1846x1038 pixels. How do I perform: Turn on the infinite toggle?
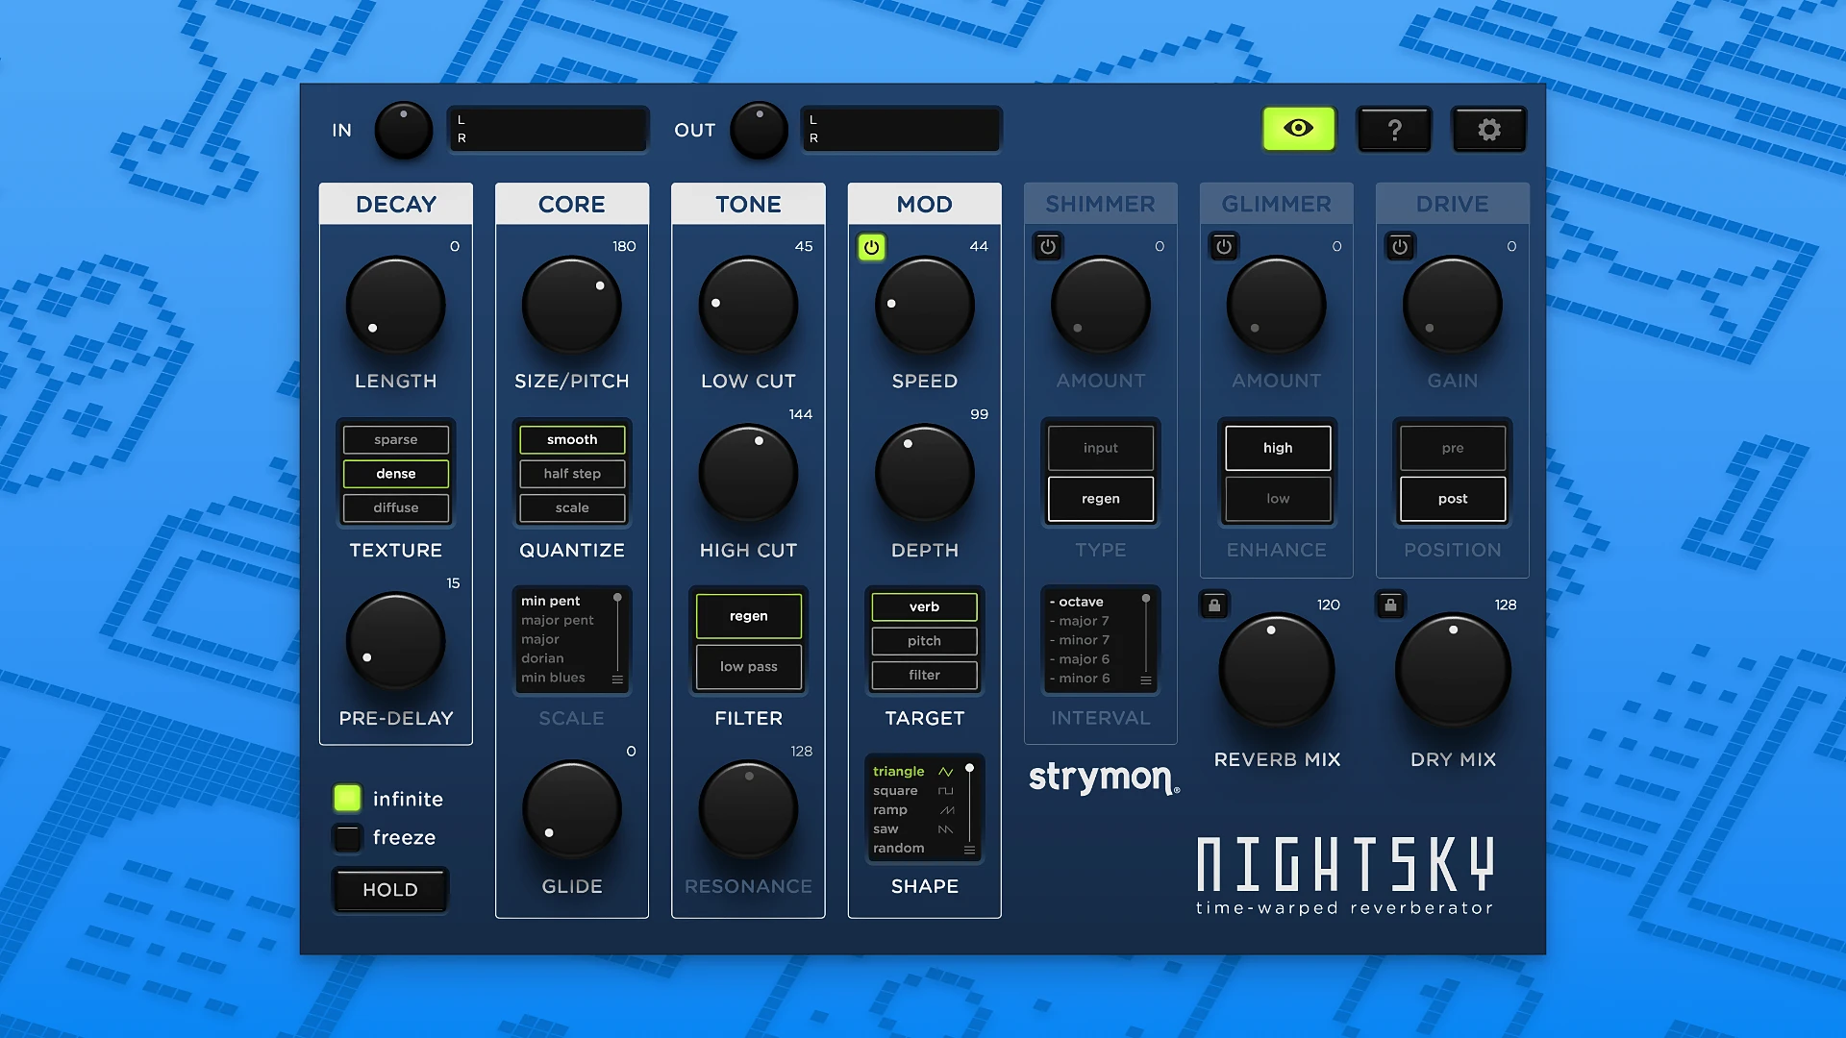click(x=346, y=797)
